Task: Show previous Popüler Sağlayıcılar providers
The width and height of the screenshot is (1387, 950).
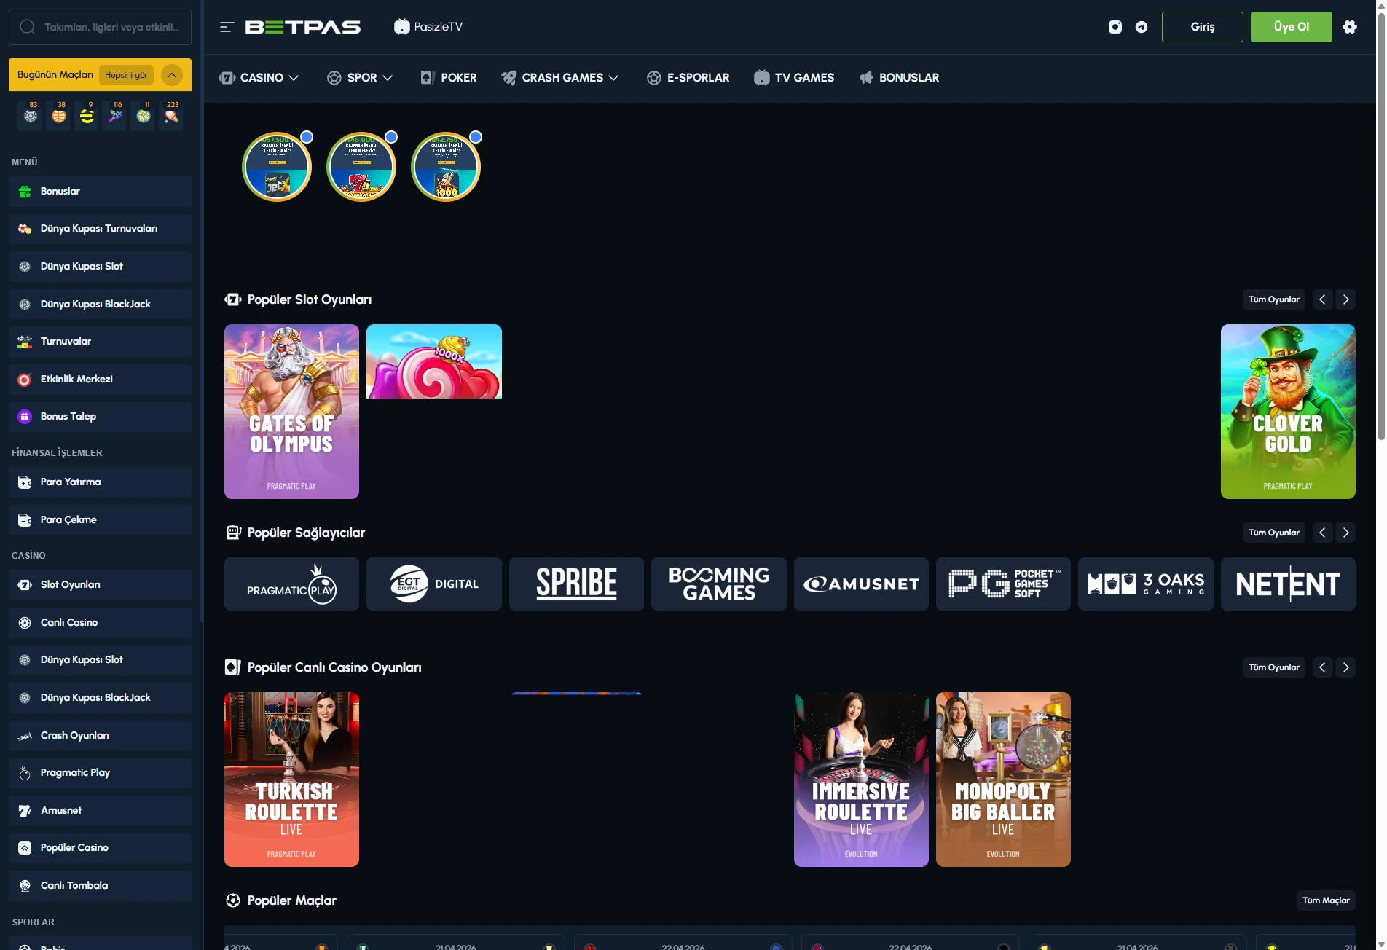Action: coord(1322,533)
